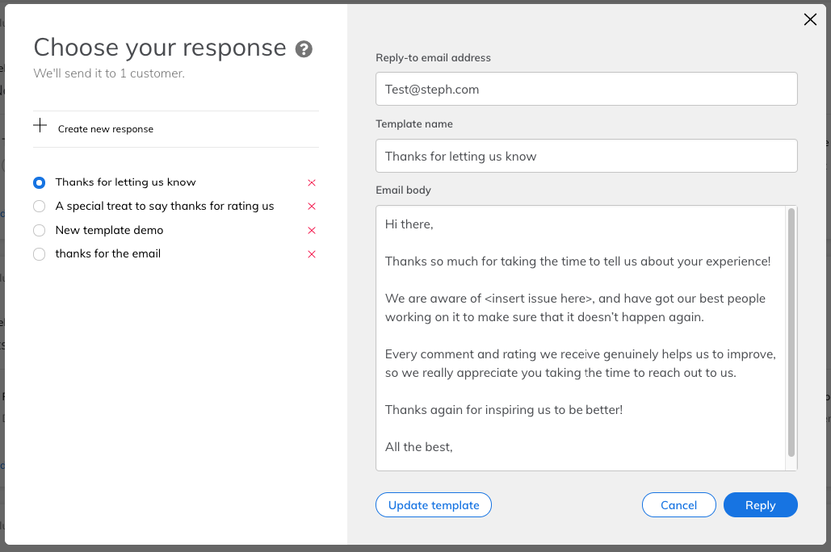Image resolution: width=831 pixels, height=552 pixels.
Task: Delete 'A special treat' template with red X
Action: 312,207
